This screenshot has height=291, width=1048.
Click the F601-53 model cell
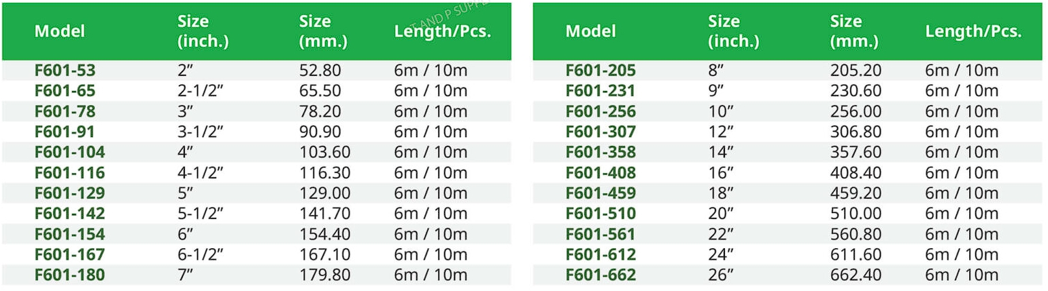tap(65, 71)
